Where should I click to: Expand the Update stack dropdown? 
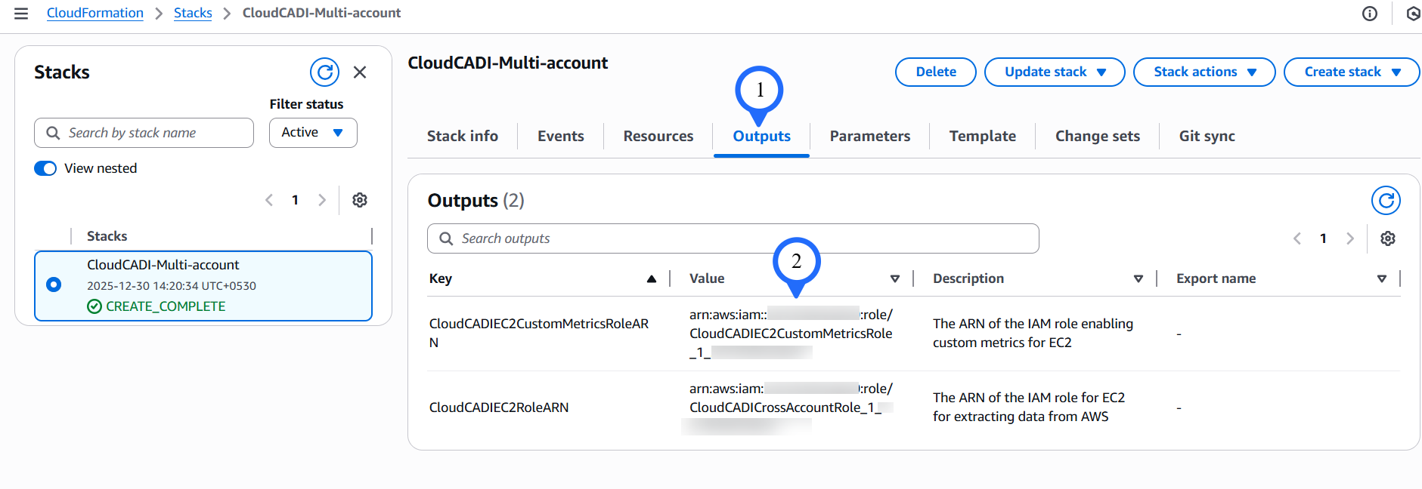click(x=1054, y=72)
